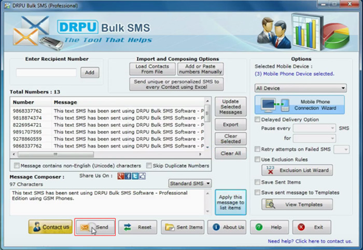This screenshot has width=363, height=250.
Task: Click the Add button
Action: click(90, 72)
